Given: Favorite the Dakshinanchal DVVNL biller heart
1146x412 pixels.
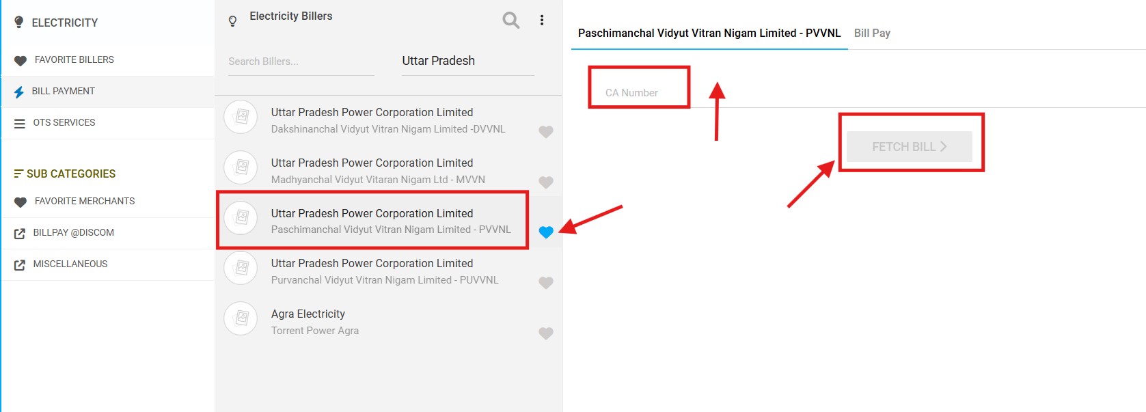Looking at the screenshot, I should (545, 132).
